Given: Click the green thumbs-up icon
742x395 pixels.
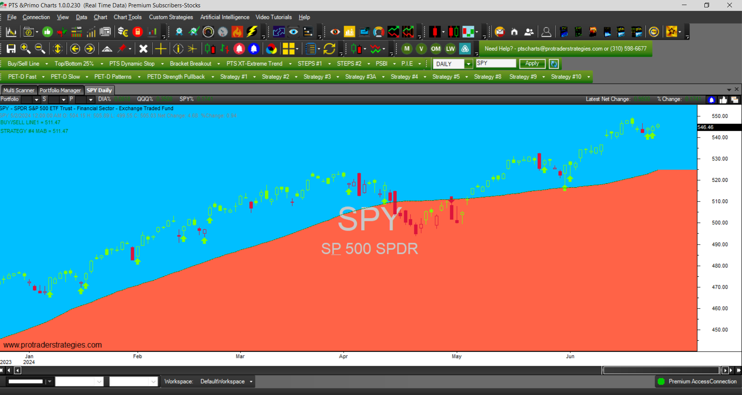Looking at the screenshot, I should click(47, 32).
